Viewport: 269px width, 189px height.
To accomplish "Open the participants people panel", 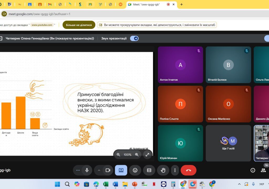I will [x=263, y=170].
